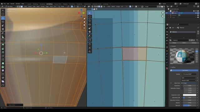Screen dimensions: 200x112
Task: Click the Subsurface Color white swatch
Action: (x=190, y=95)
